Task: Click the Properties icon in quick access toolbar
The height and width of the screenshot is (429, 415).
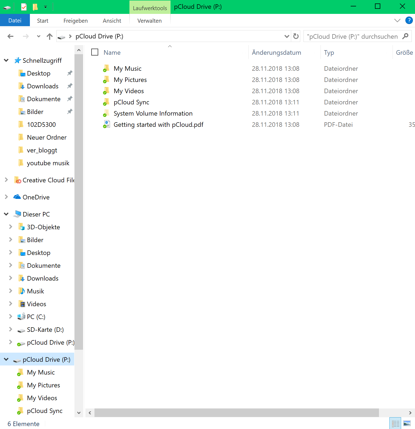Action: click(24, 7)
